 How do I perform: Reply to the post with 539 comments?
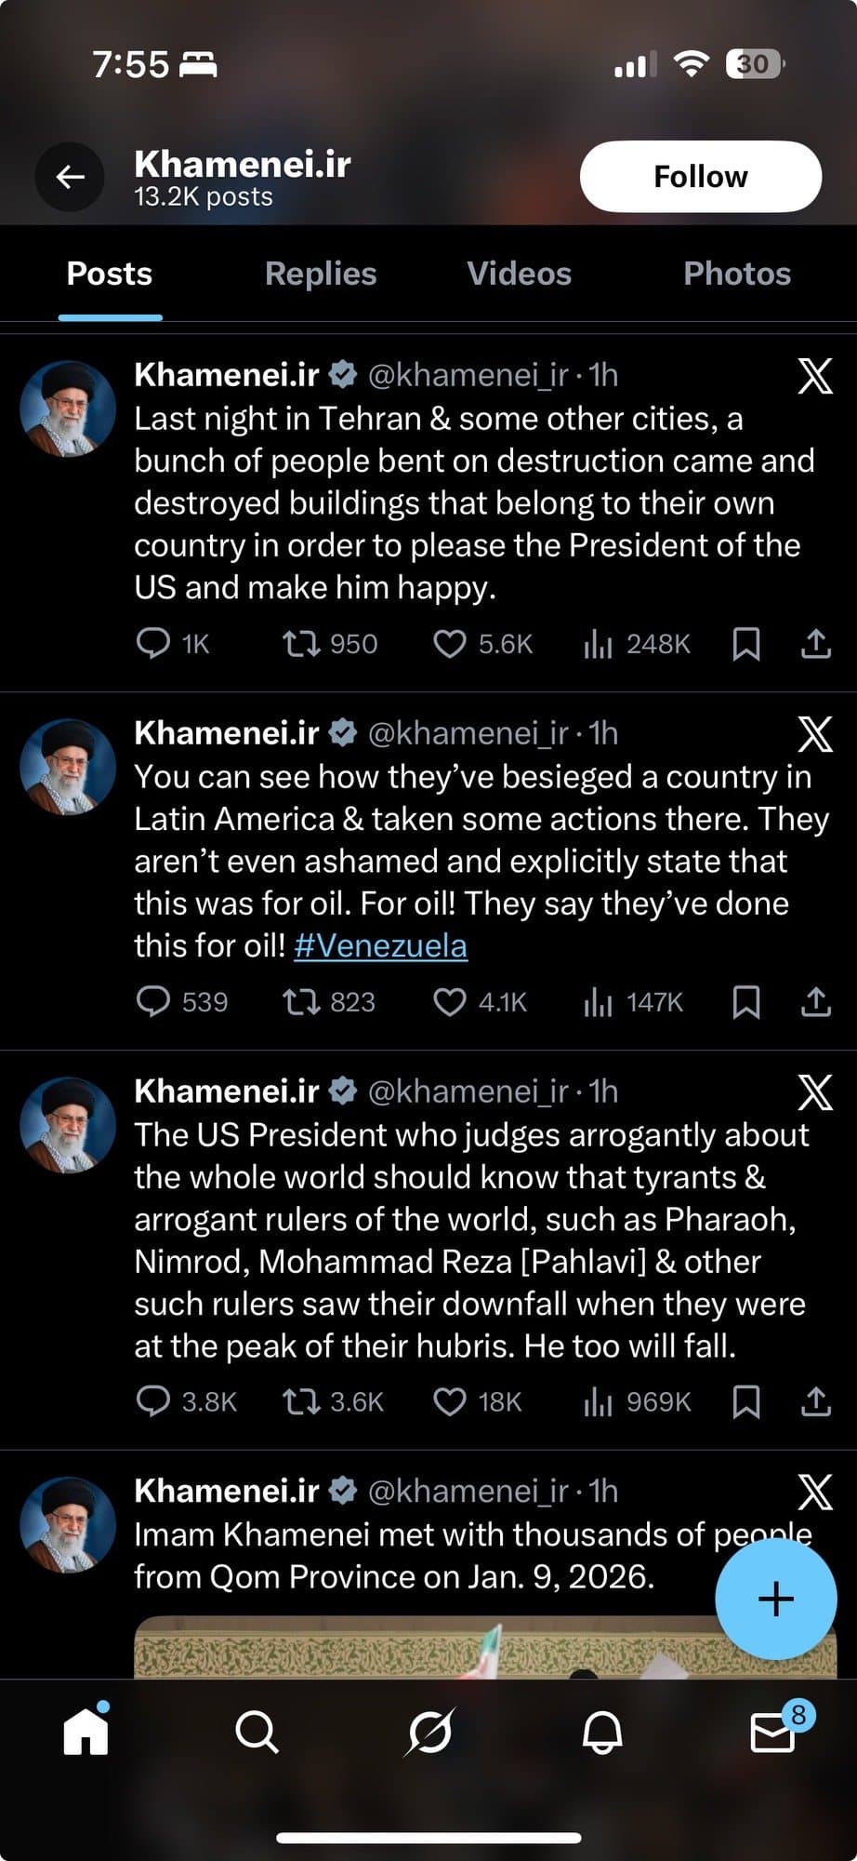[153, 1002]
